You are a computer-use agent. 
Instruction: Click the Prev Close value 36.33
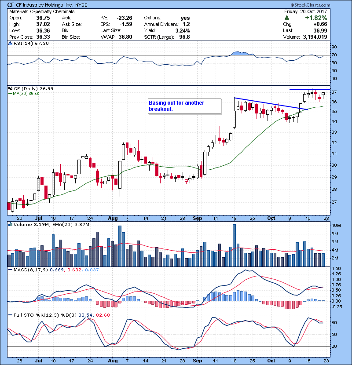[x=43, y=37]
